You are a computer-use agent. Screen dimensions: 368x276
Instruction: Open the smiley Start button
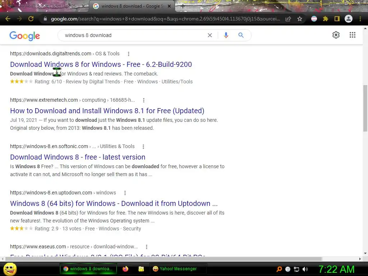pos(10,269)
